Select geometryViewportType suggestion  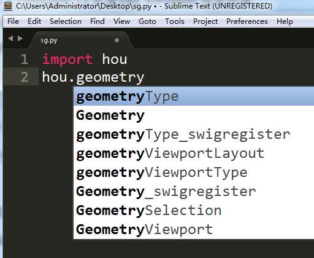coord(194,173)
